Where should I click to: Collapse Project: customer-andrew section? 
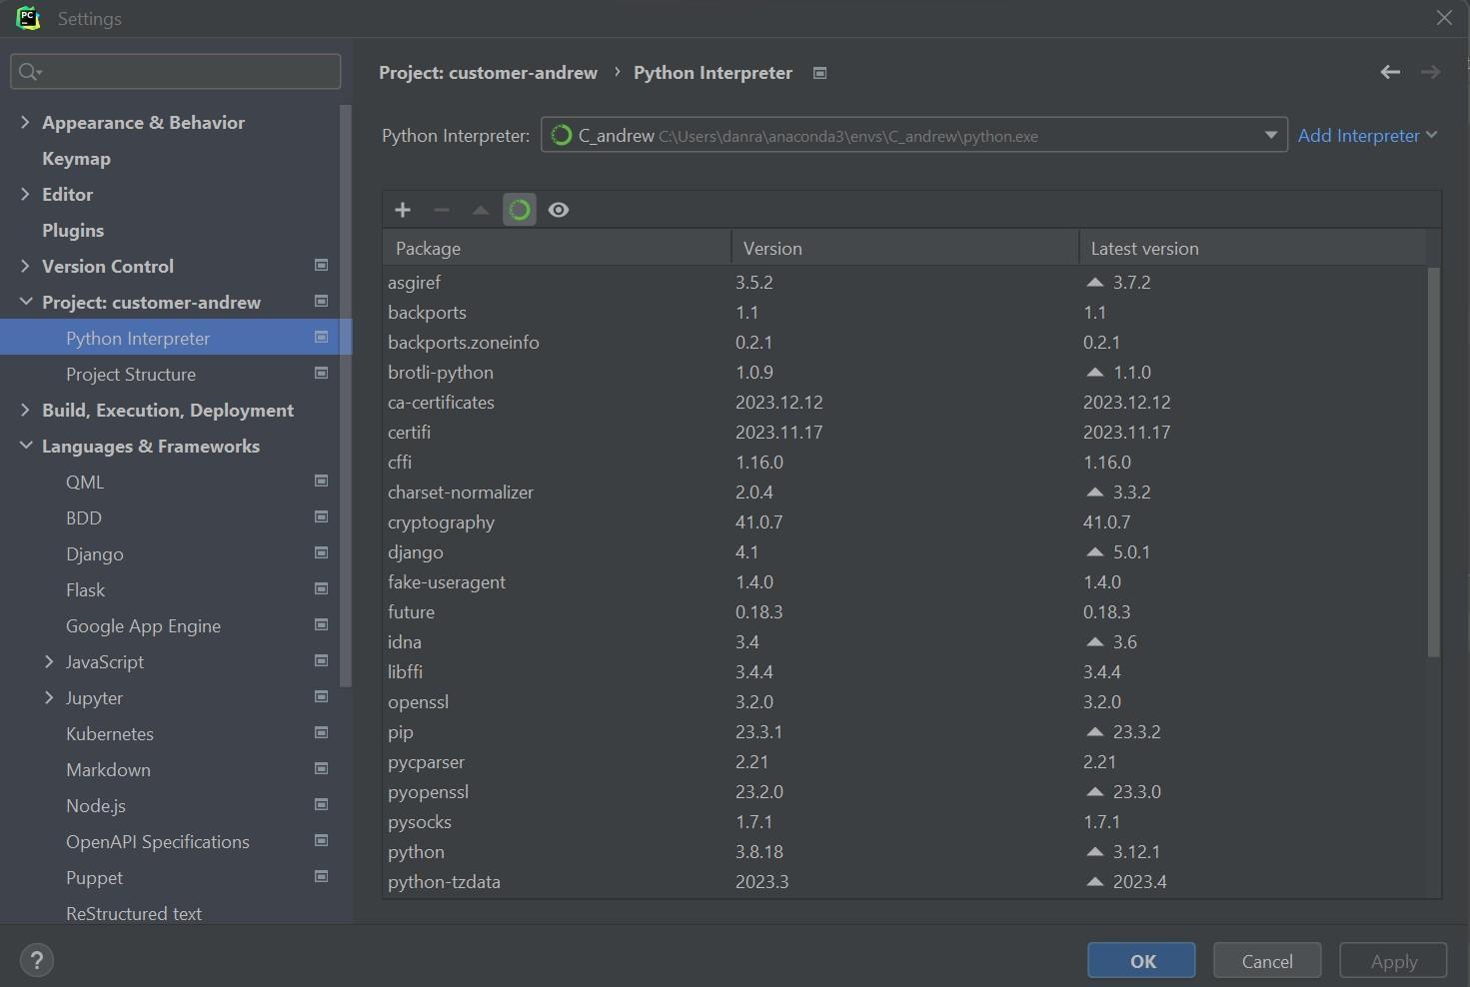(x=25, y=302)
